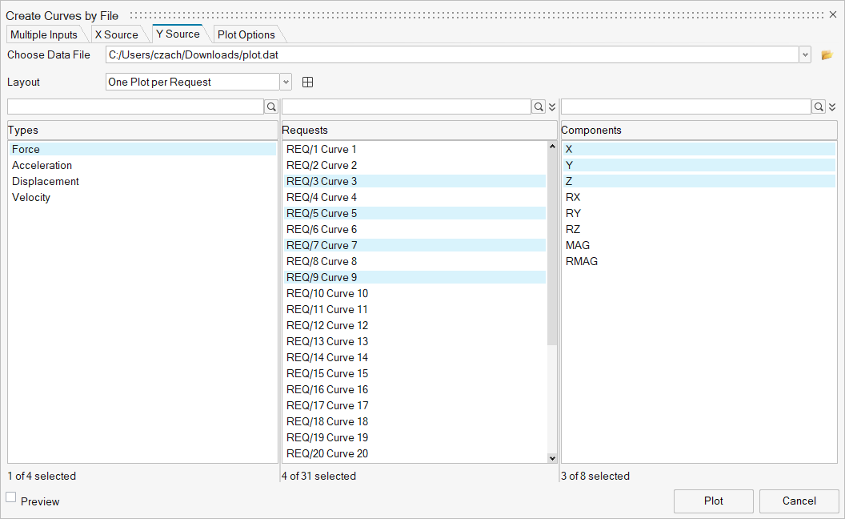Browse for data file using folder icon
This screenshot has height=519, width=845.
[x=827, y=55]
